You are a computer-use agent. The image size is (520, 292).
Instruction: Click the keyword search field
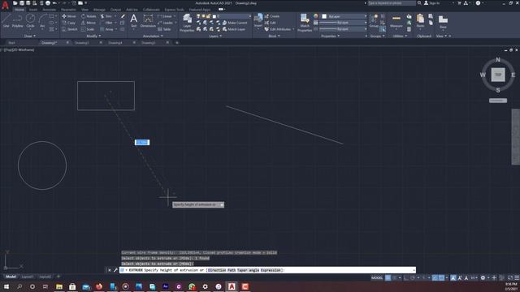click(392, 3)
